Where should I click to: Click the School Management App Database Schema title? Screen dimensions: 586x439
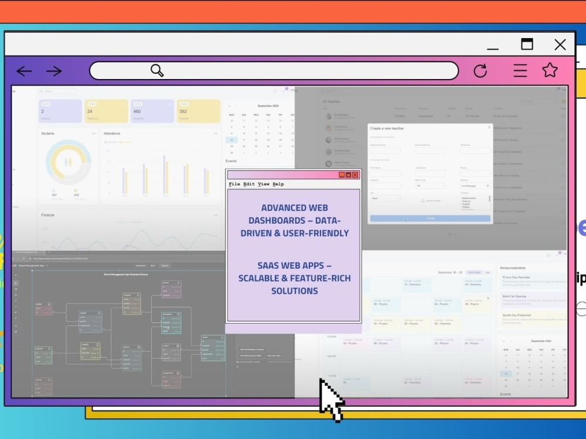coord(126,275)
